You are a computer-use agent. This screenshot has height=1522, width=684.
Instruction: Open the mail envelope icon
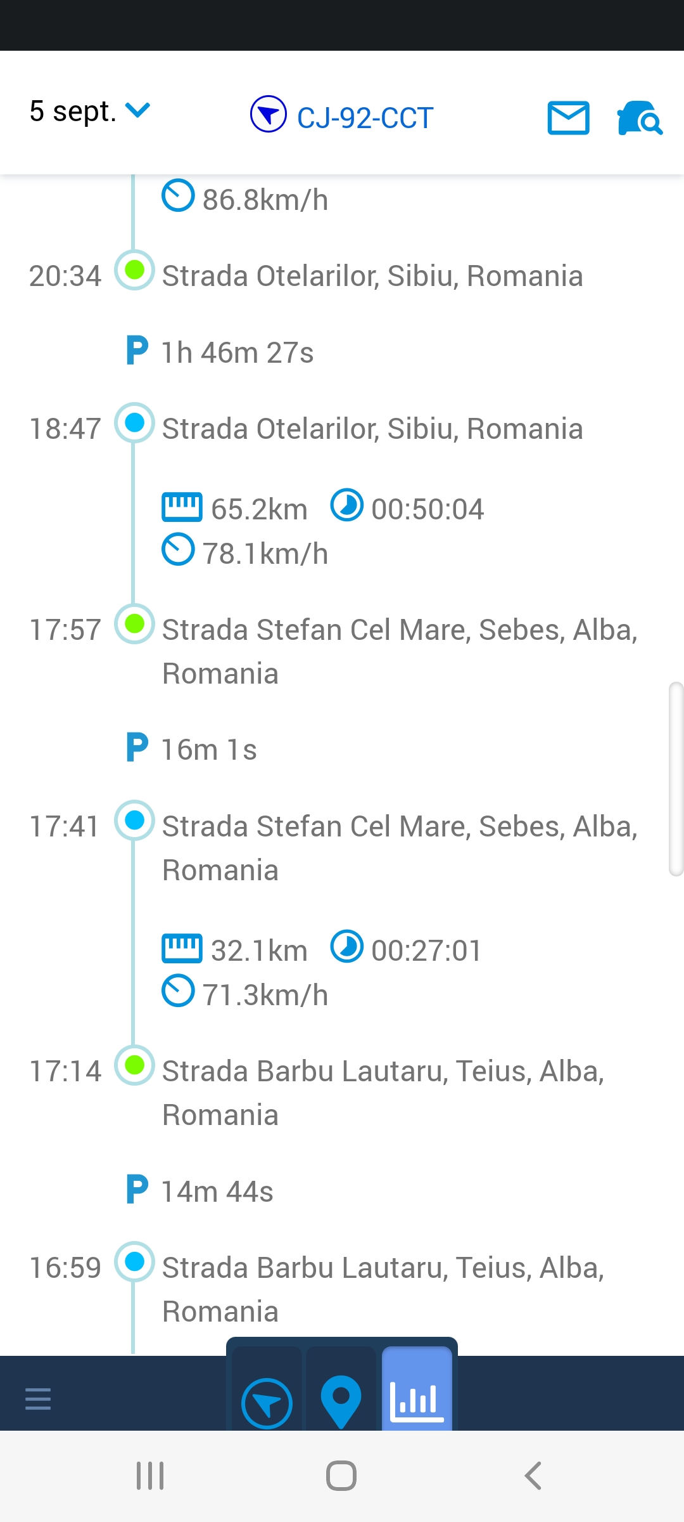click(x=568, y=118)
